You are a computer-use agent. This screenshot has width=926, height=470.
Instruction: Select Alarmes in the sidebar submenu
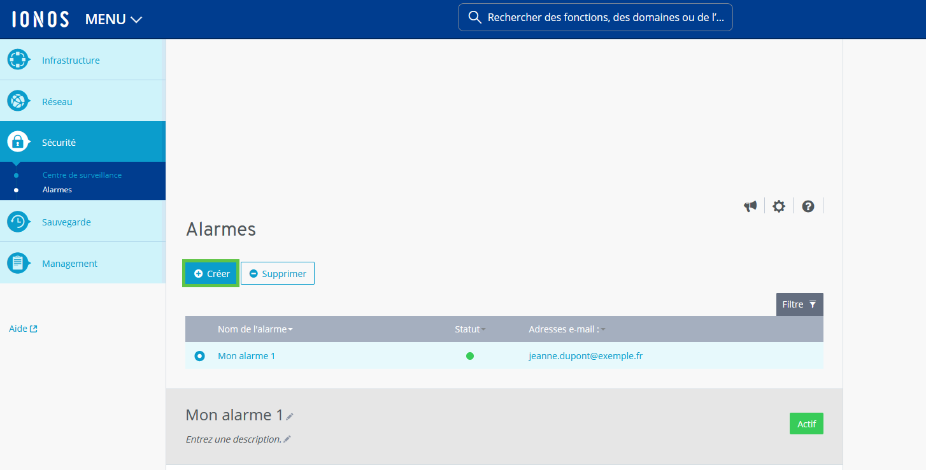pos(57,190)
